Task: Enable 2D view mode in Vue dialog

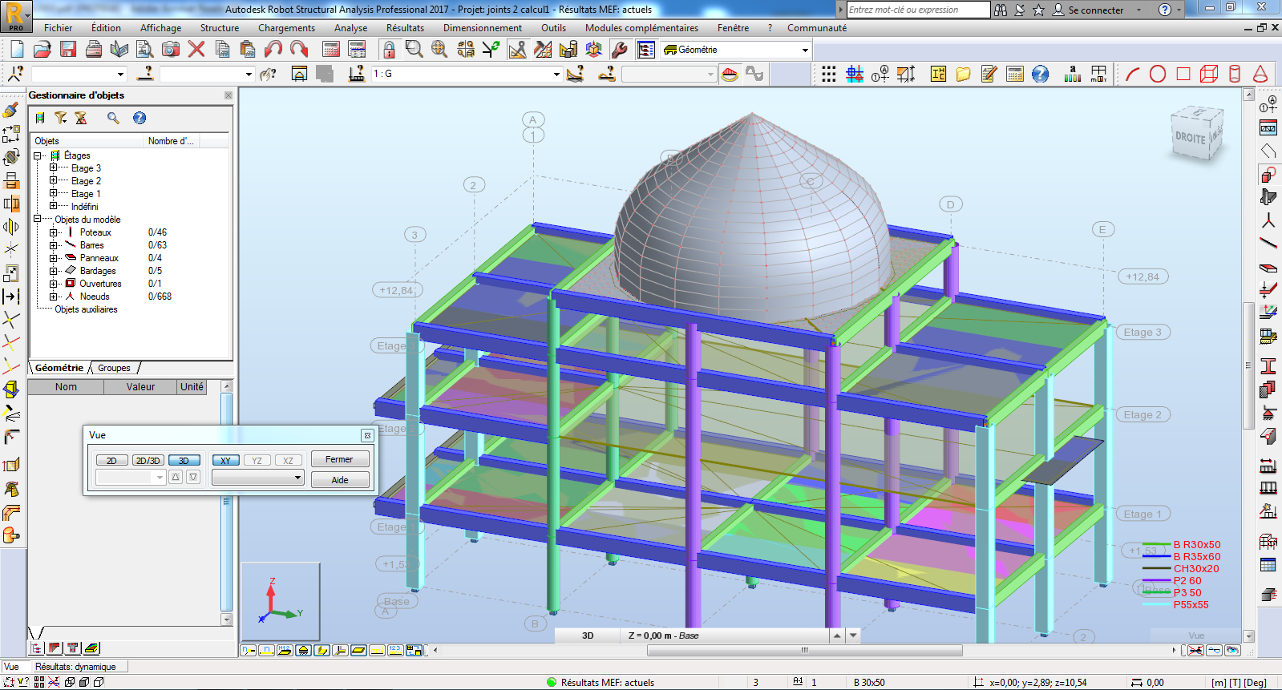Action: [111, 461]
